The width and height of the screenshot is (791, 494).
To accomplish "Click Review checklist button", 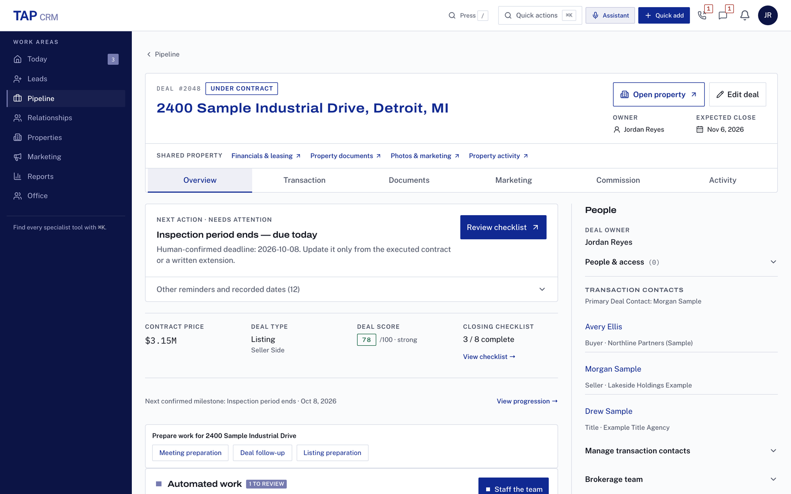I will coord(503,227).
